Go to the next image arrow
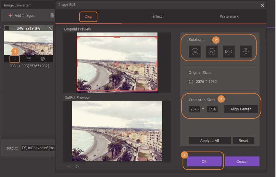This screenshot has height=177, width=276. (78, 166)
